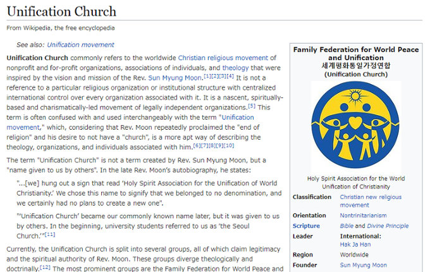This screenshot has height=272, width=430.
Task: Select the "International:" leader text
Action: pos(360,237)
